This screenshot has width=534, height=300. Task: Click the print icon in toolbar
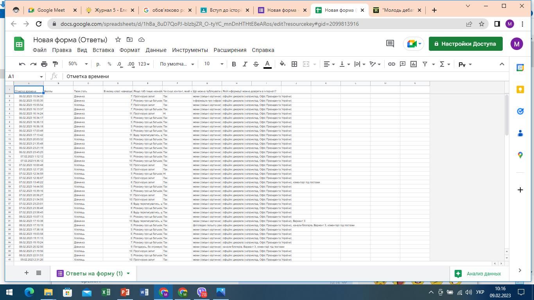point(44,64)
